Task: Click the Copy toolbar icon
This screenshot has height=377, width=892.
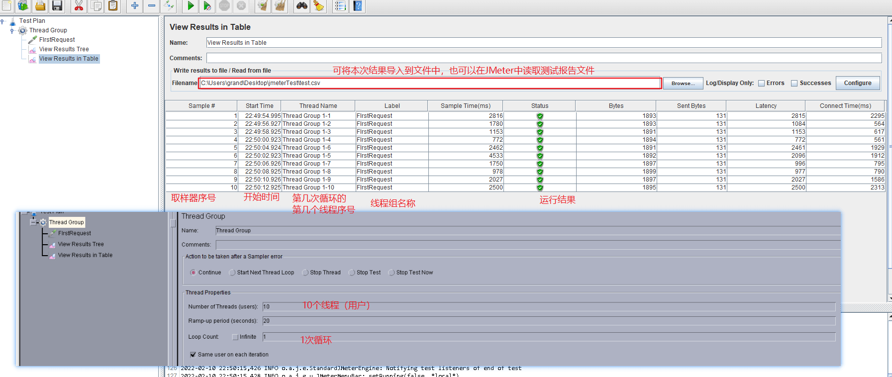Action: pos(96,5)
